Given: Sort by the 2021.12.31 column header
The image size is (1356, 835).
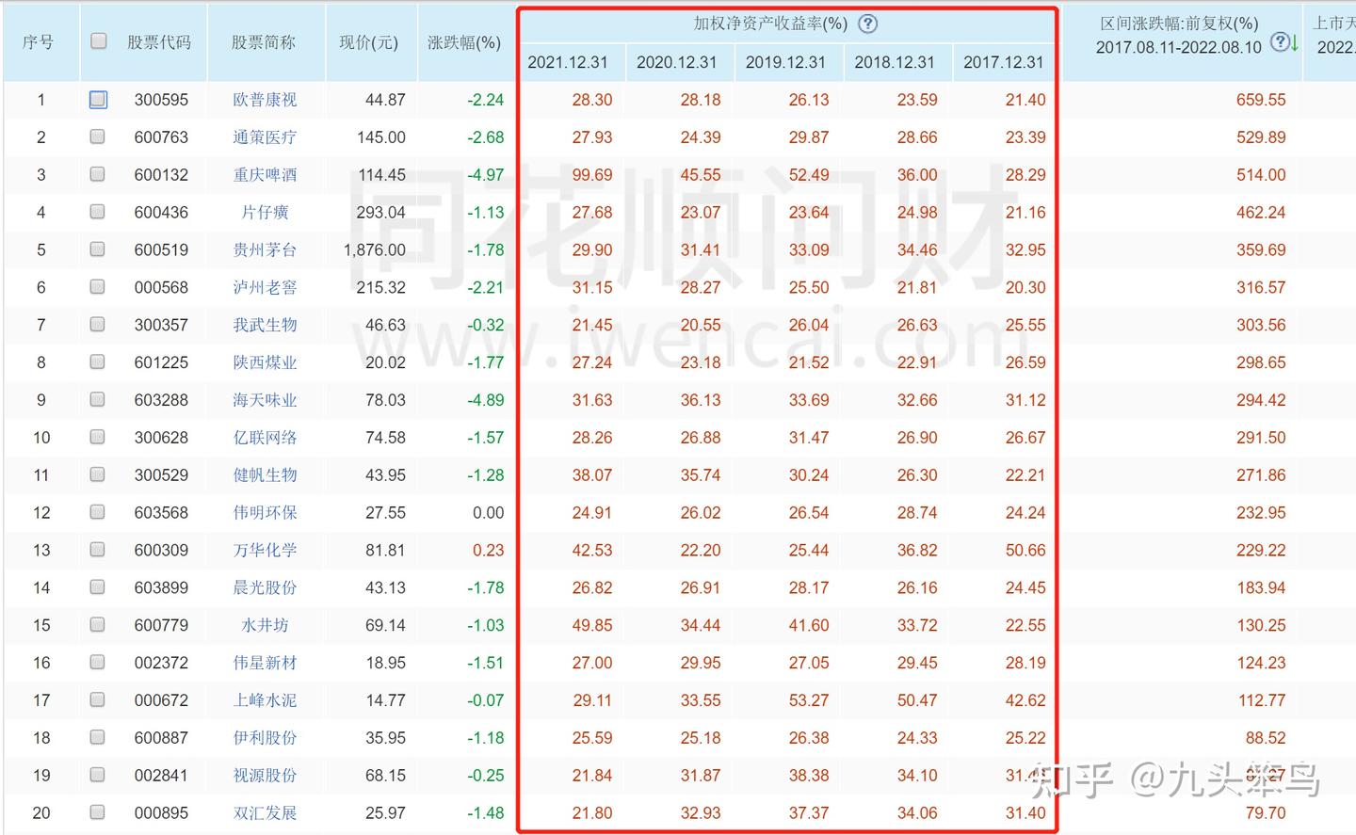Looking at the screenshot, I should (x=570, y=62).
